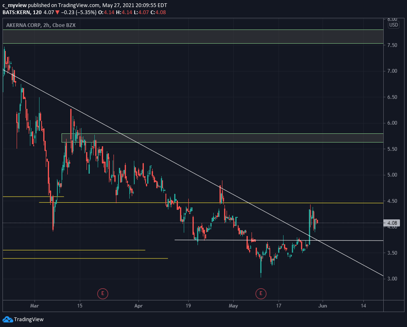Click the 14 date axis label
Screen dimensions: 407x327
coord(364,306)
